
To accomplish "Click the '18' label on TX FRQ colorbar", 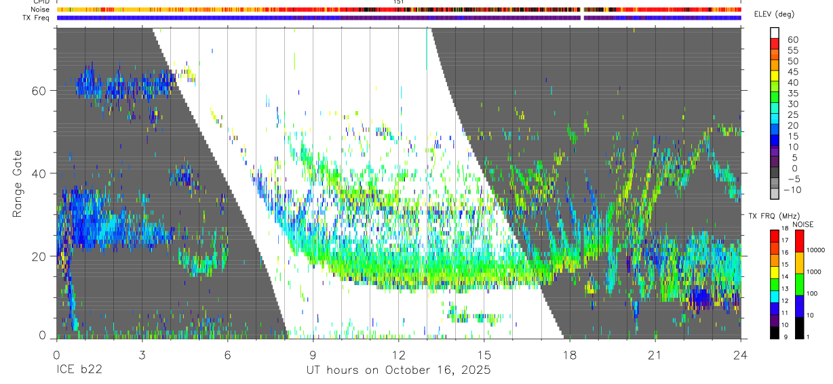I will click(785, 228).
